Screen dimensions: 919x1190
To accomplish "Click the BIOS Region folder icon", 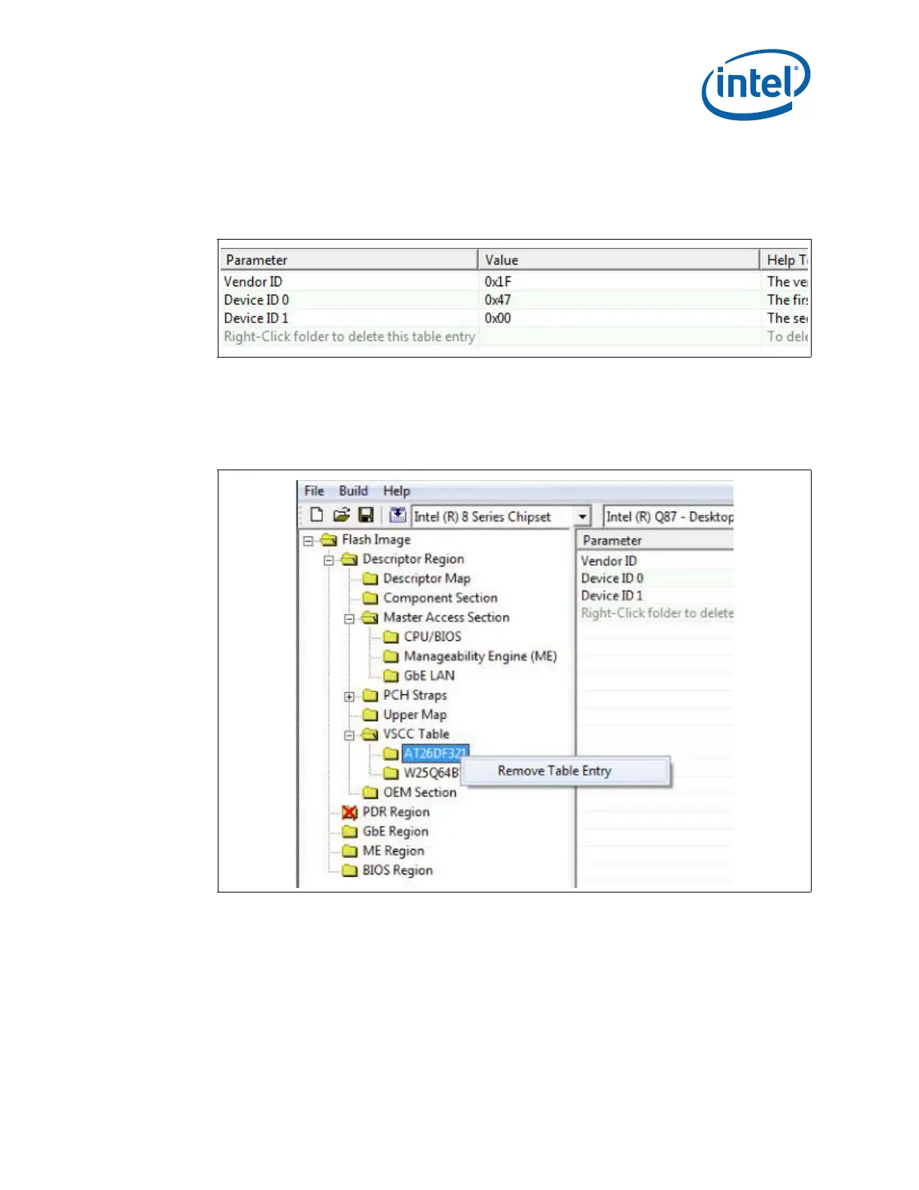I will (349, 871).
